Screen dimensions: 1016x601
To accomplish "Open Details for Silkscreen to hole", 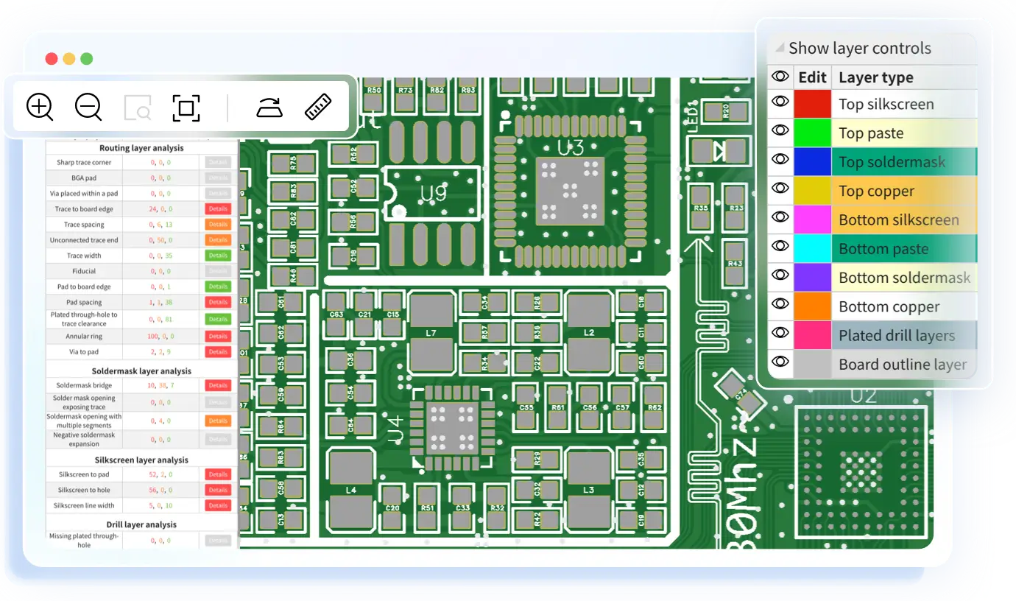I will [218, 490].
